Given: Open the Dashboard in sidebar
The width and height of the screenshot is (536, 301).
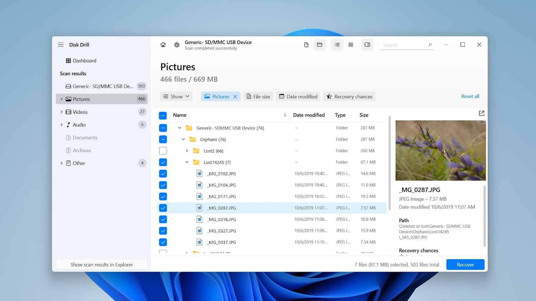Looking at the screenshot, I should (81, 61).
